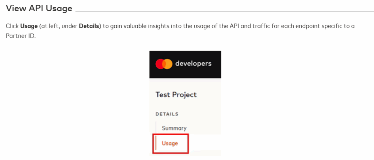
Task: Click the bold 'Details' word in the instructions
Action: click(x=89, y=27)
